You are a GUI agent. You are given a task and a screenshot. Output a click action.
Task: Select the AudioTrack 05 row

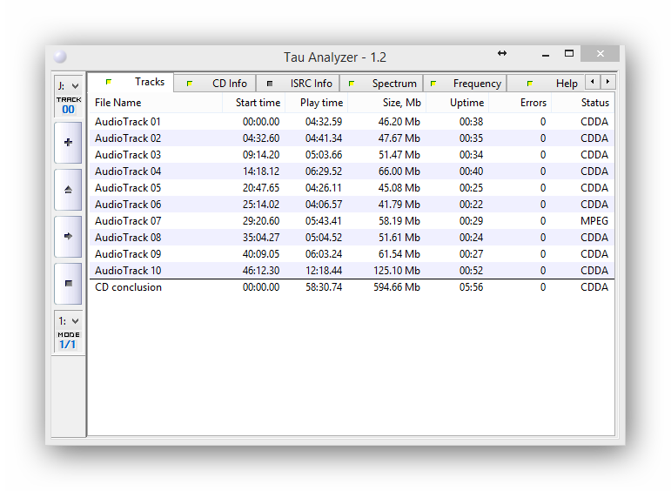pyautogui.click(x=352, y=188)
